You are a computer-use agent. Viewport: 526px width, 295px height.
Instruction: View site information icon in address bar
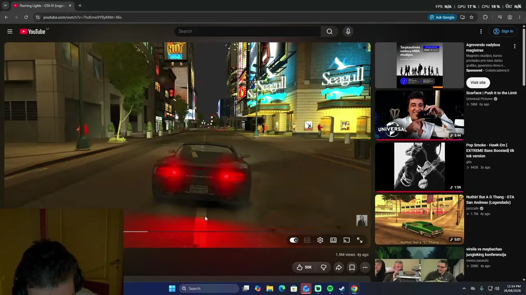point(37,17)
